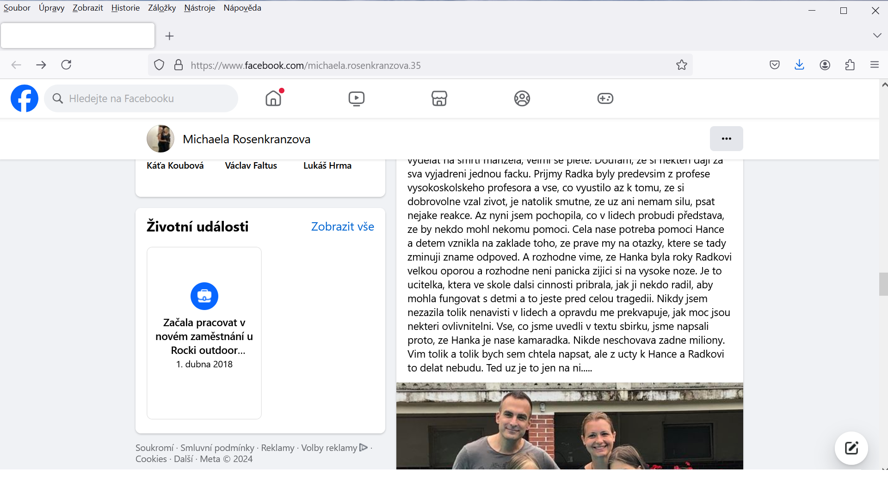Open the Firefox hamburger application menu
This screenshot has height=499, width=888.
click(x=874, y=65)
